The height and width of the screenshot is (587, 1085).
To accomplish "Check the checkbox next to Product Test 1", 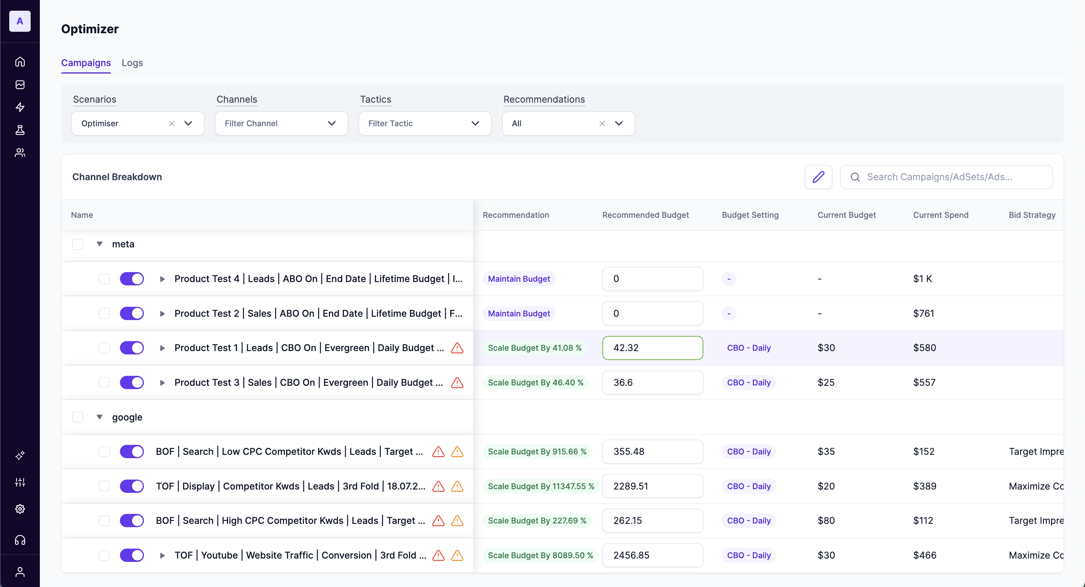I will click(x=104, y=348).
